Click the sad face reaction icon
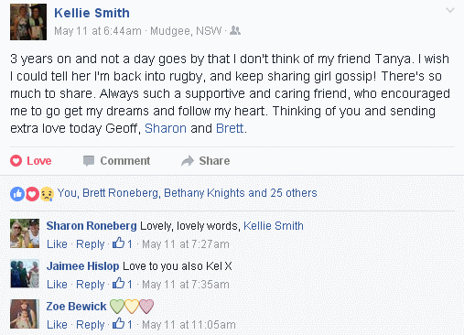Image resolution: width=464 pixels, height=335 pixels. point(47,194)
